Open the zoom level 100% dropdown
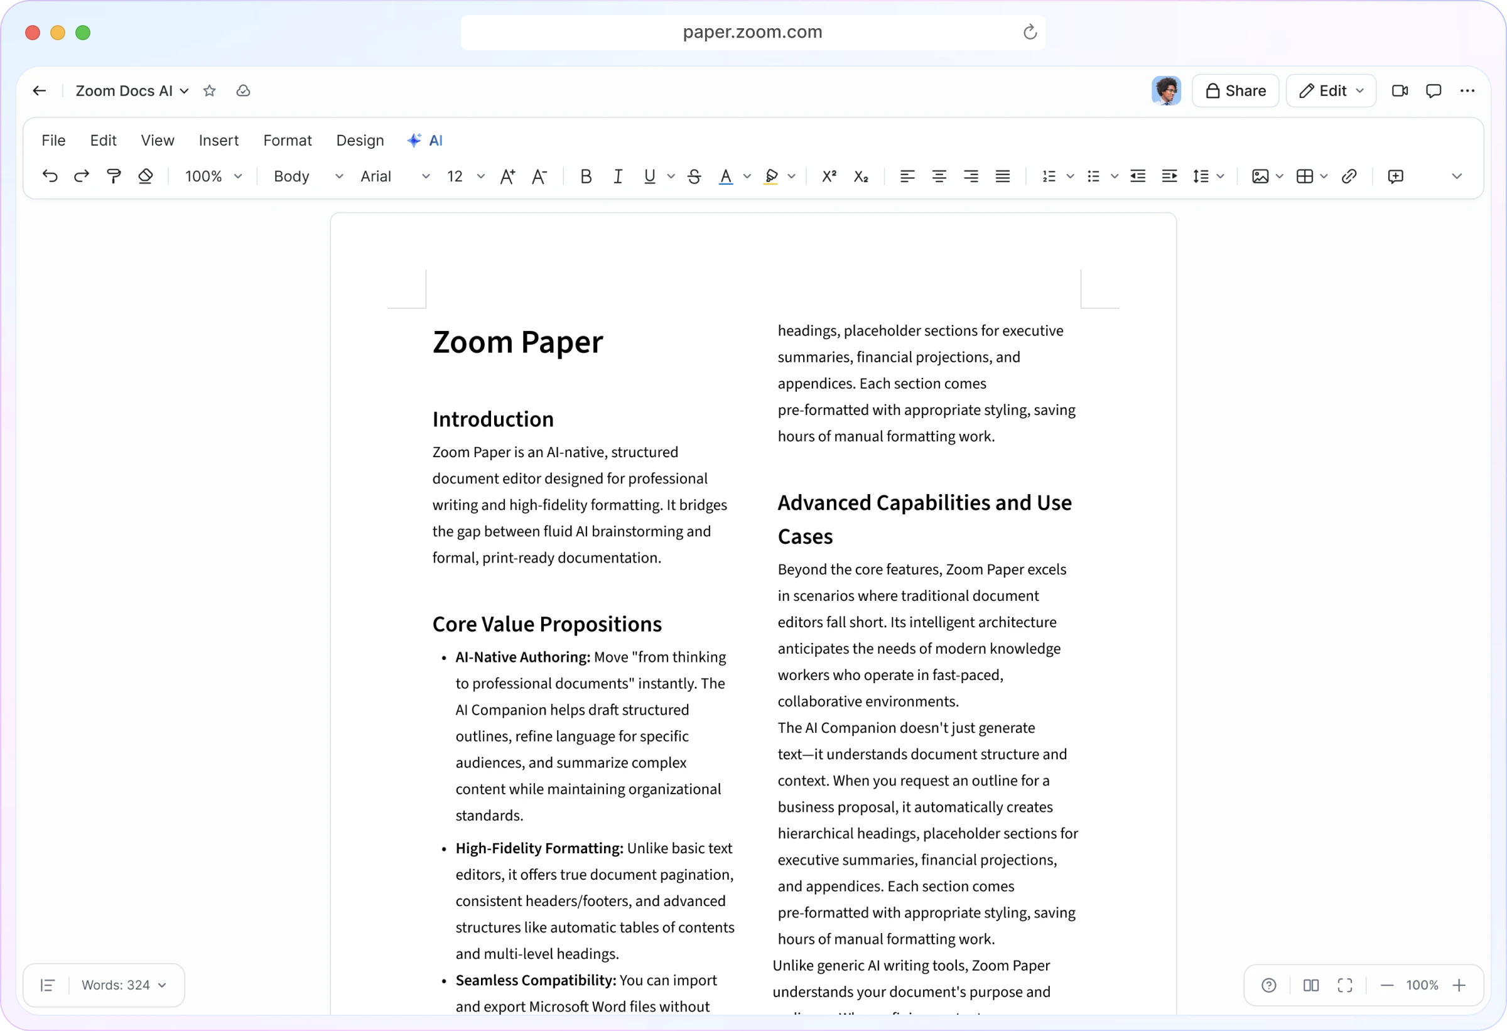The image size is (1507, 1031). pyautogui.click(x=213, y=176)
